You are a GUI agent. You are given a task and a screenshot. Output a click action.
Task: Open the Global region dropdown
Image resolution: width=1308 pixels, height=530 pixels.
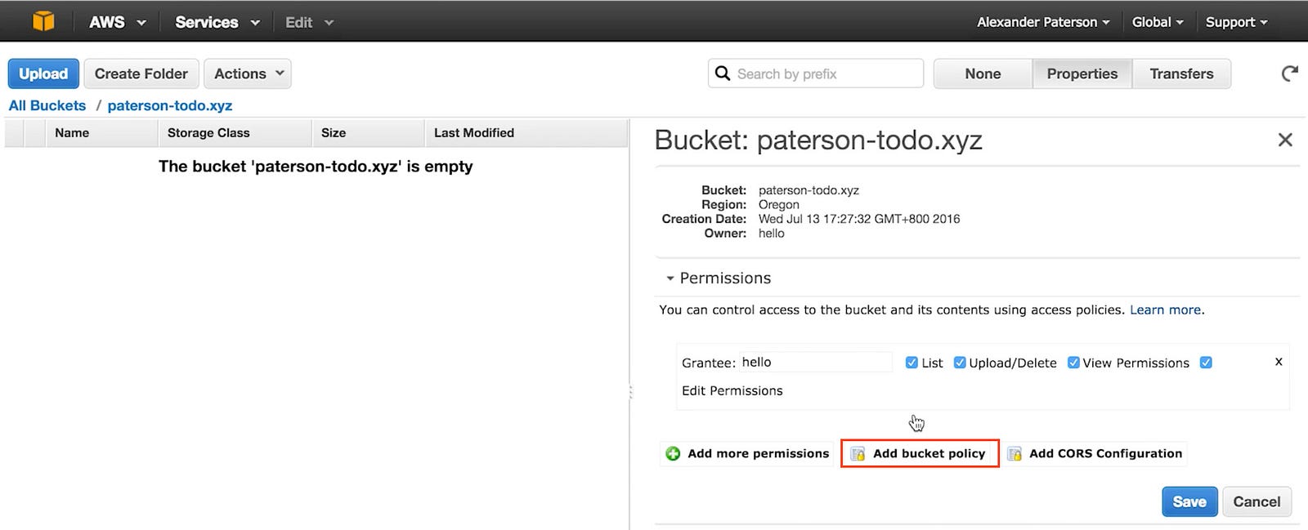(x=1158, y=22)
